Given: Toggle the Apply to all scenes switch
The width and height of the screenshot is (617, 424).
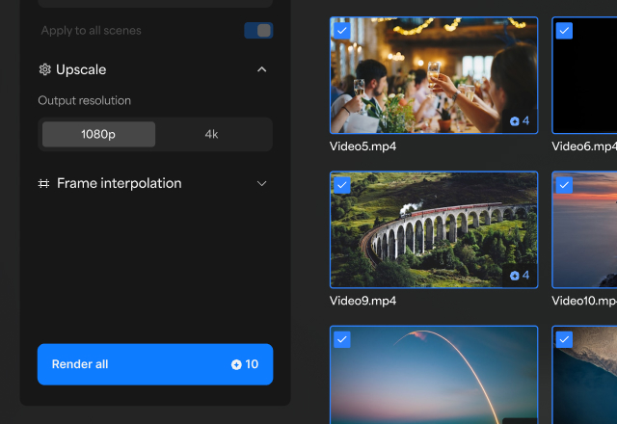Looking at the screenshot, I should pyautogui.click(x=258, y=31).
